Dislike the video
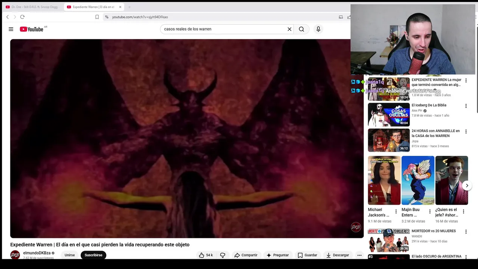This screenshot has width=478, height=269. [223, 255]
